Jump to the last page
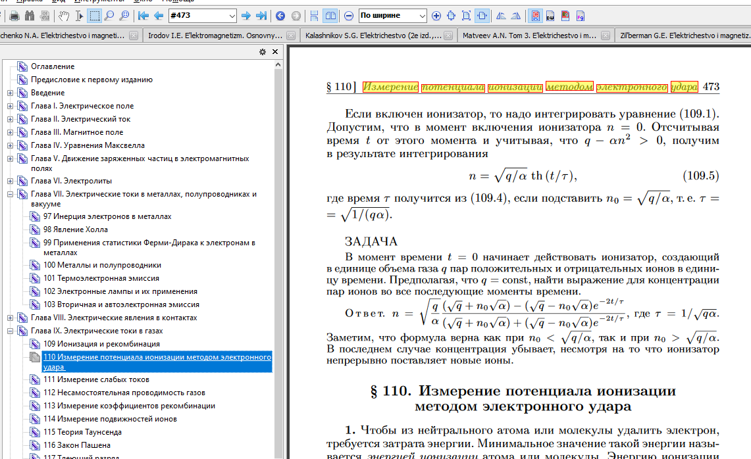751x459 pixels. click(x=261, y=16)
